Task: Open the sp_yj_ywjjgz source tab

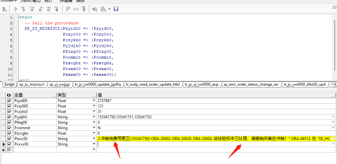Action: (x=60, y=85)
